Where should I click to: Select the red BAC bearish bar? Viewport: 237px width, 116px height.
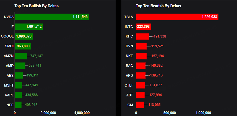pyautogui.click(x=141, y=66)
